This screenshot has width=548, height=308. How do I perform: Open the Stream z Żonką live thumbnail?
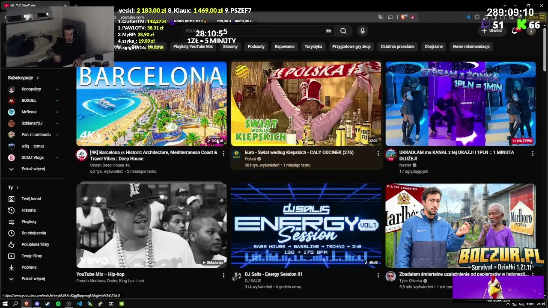(x=461, y=104)
